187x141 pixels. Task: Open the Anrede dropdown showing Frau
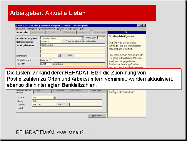[54, 97]
